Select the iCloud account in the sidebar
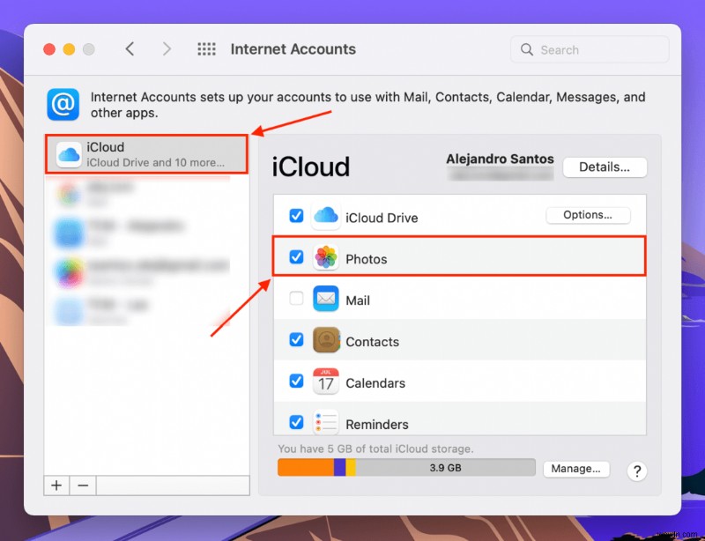The height and width of the screenshot is (541, 705). (x=145, y=153)
